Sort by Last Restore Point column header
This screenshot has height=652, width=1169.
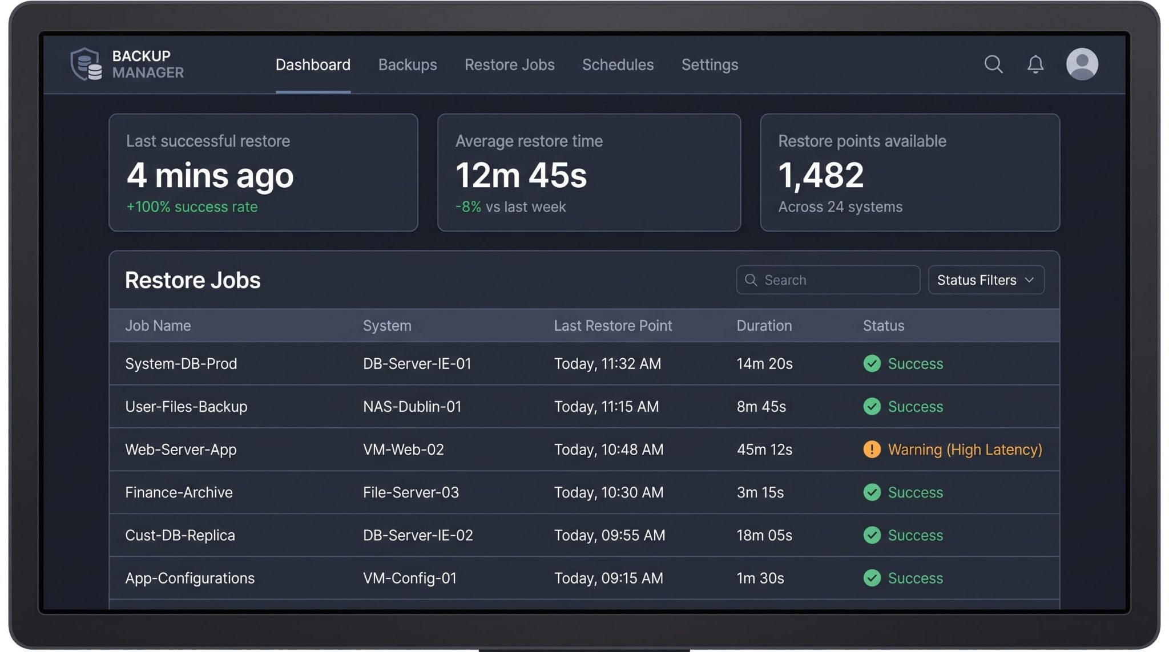(x=613, y=326)
